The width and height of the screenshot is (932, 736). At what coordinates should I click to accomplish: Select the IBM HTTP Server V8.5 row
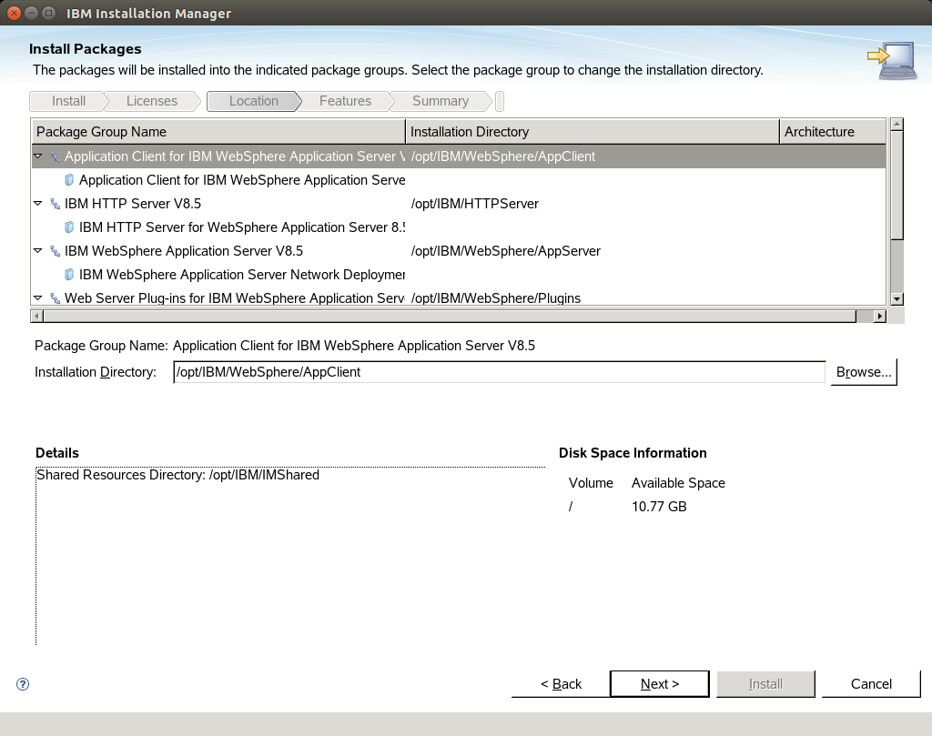click(459, 204)
